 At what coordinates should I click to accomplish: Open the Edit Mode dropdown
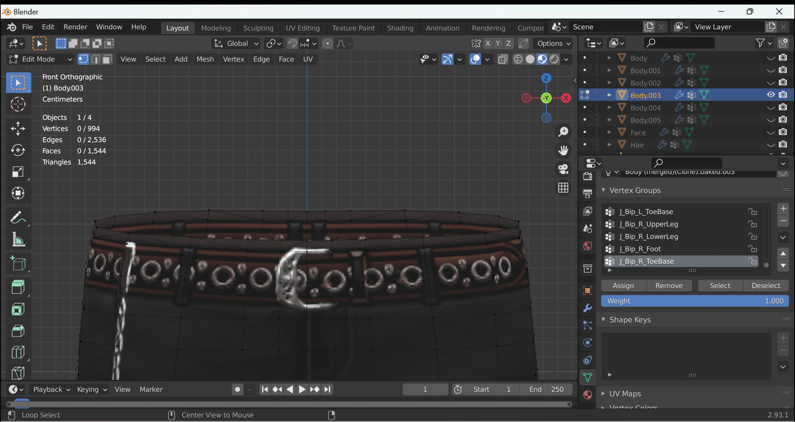[41, 59]
